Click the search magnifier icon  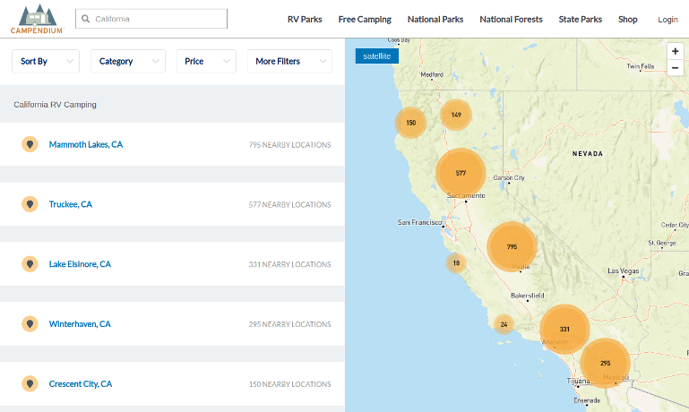click(x=86, y=19)
